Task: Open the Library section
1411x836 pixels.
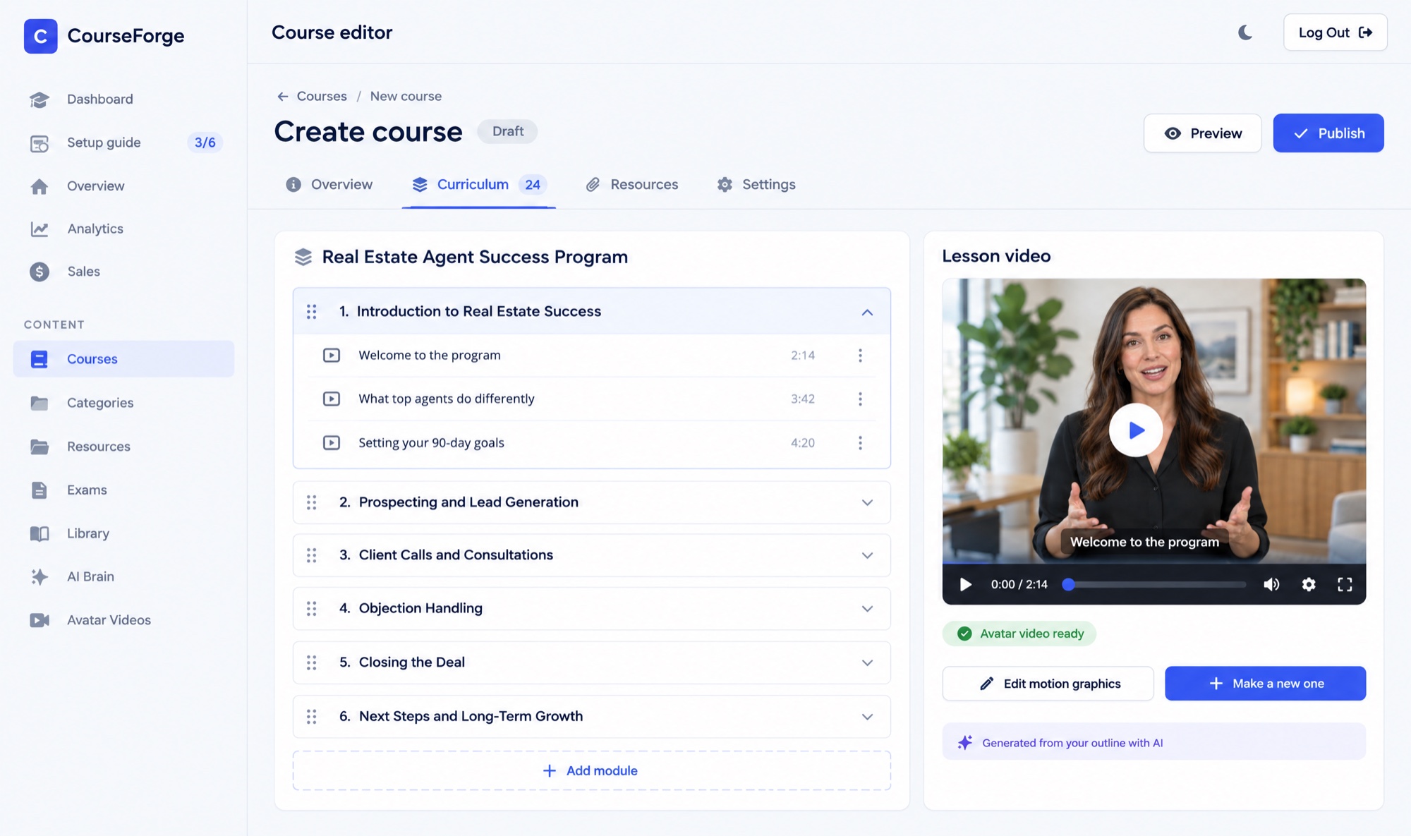Action: [123, 533]
